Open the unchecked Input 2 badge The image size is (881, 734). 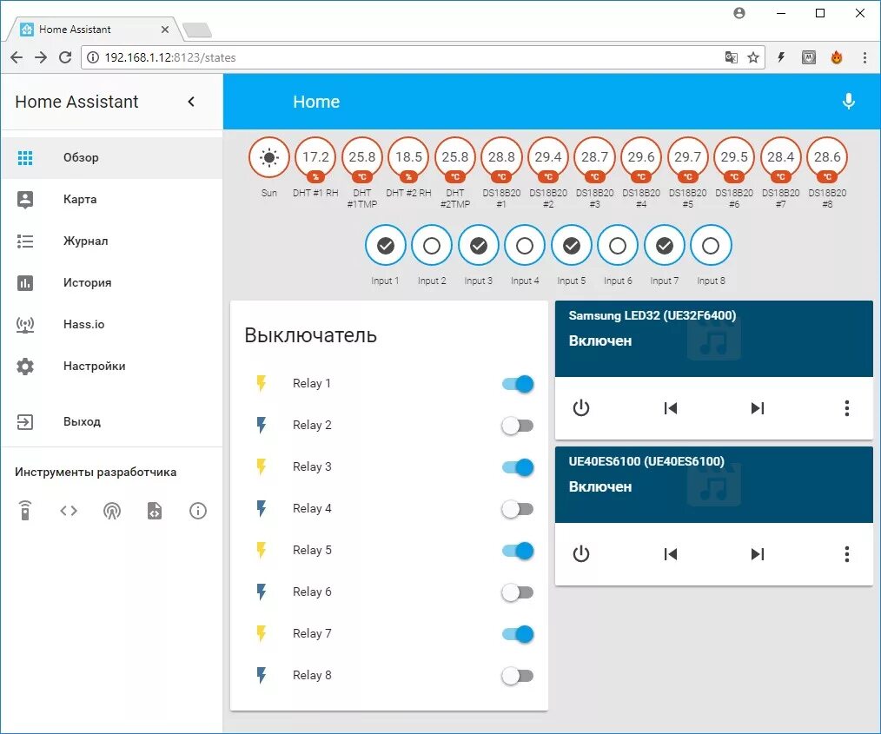432,246
